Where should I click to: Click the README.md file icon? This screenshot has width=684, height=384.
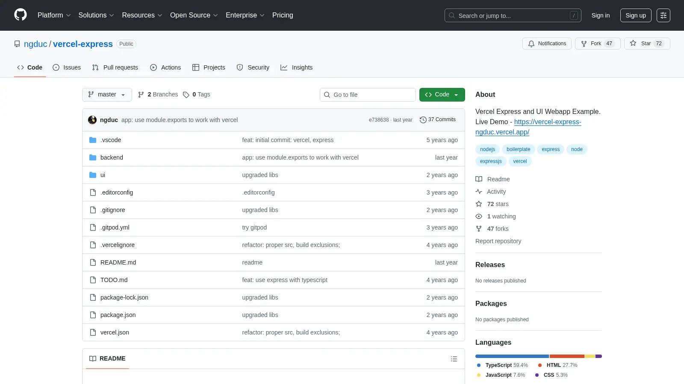coord(93,262)
